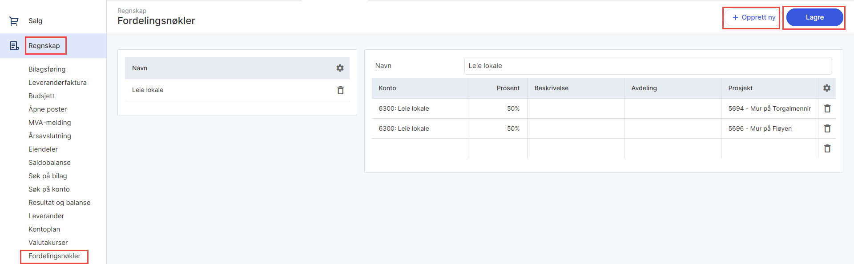Open column settings gear beside Prosjekt header

(x=826, y=88)
